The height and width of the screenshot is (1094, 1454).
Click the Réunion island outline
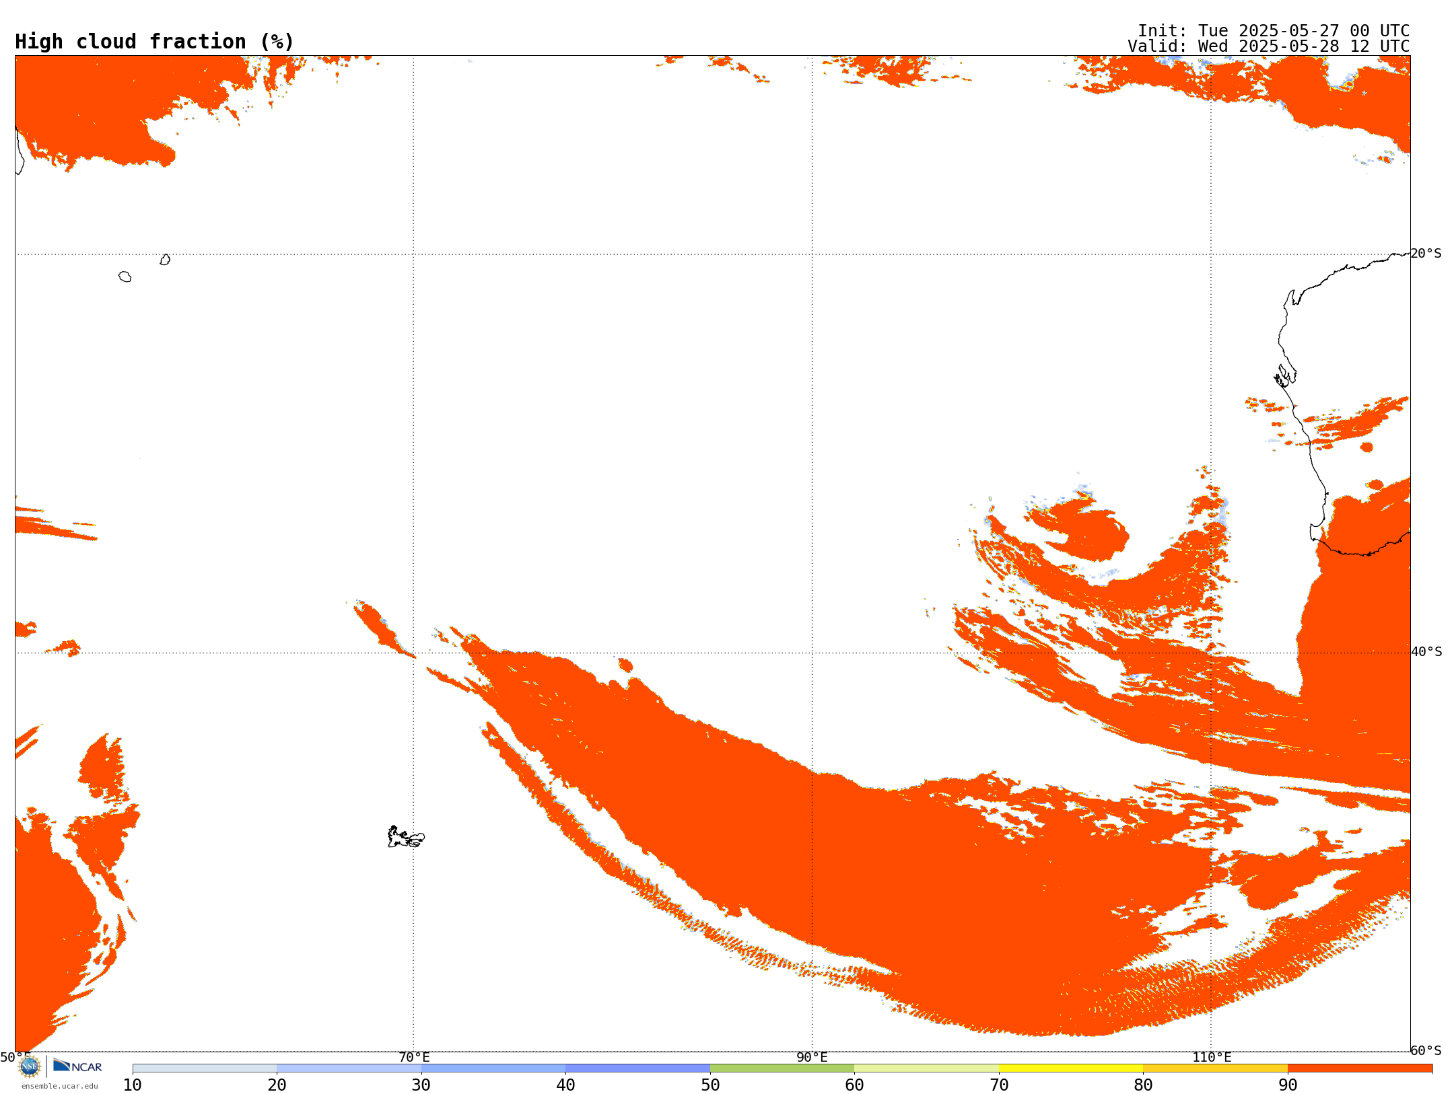125,277
